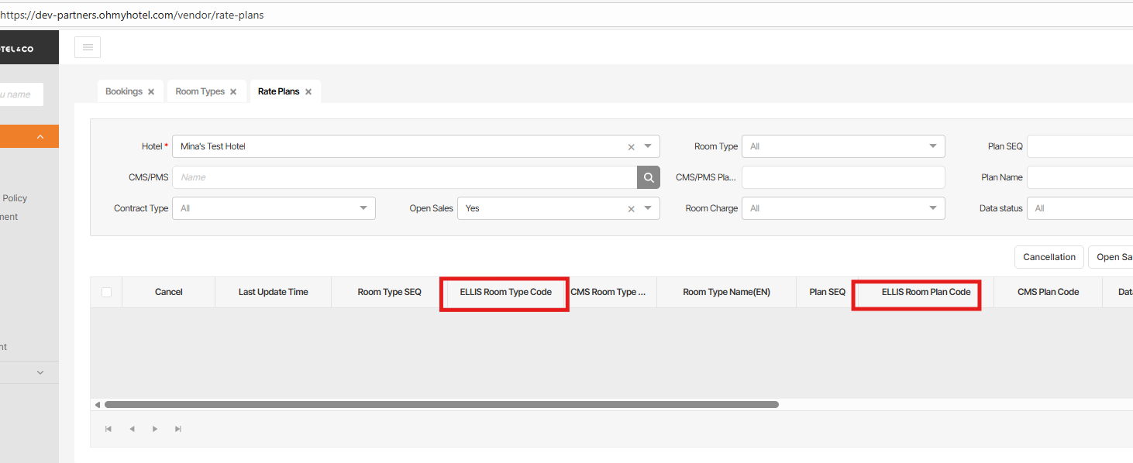
Task: Go to the next grid page
Action: click(155, 429)
